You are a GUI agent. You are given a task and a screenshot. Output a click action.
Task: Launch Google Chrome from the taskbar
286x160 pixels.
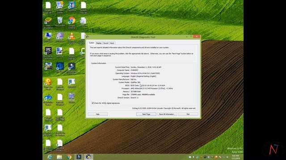(69, 157)
